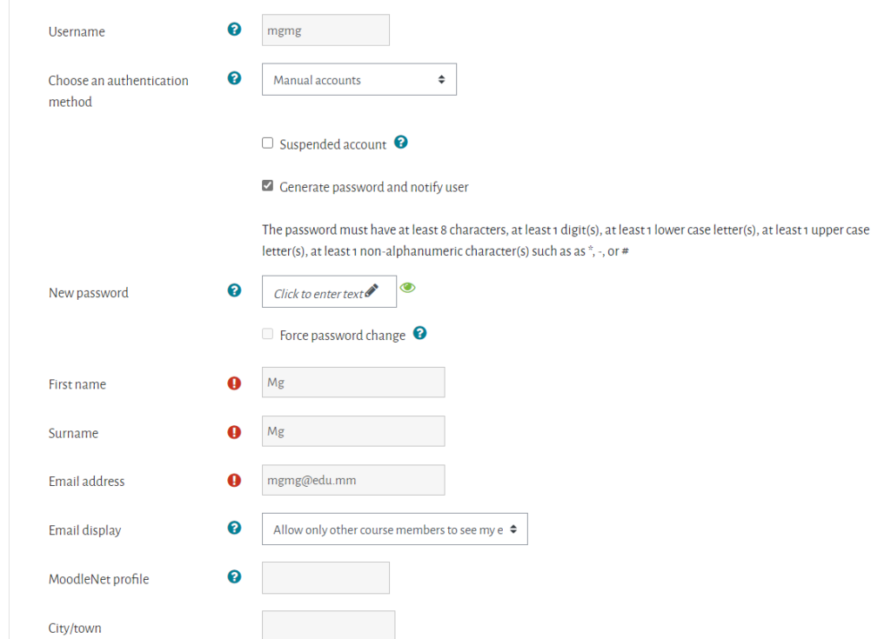Click to enter text in New password
The height and width of the screenshot is (639, 891).
tap(318, 294)
